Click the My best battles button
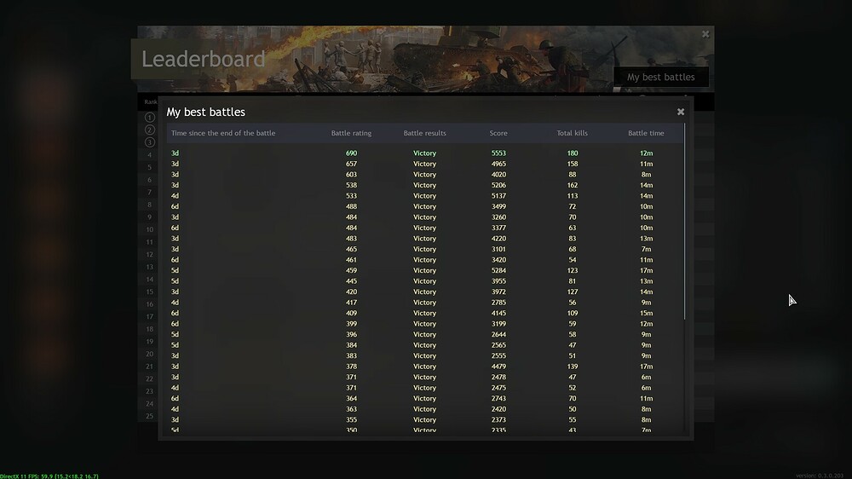Image resolution: width=852 pixels, height=479 pixels. pos(660,77)
